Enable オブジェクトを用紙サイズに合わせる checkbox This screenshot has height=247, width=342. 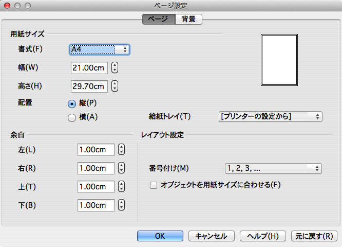pyautogui.click(x=154, y=185)
